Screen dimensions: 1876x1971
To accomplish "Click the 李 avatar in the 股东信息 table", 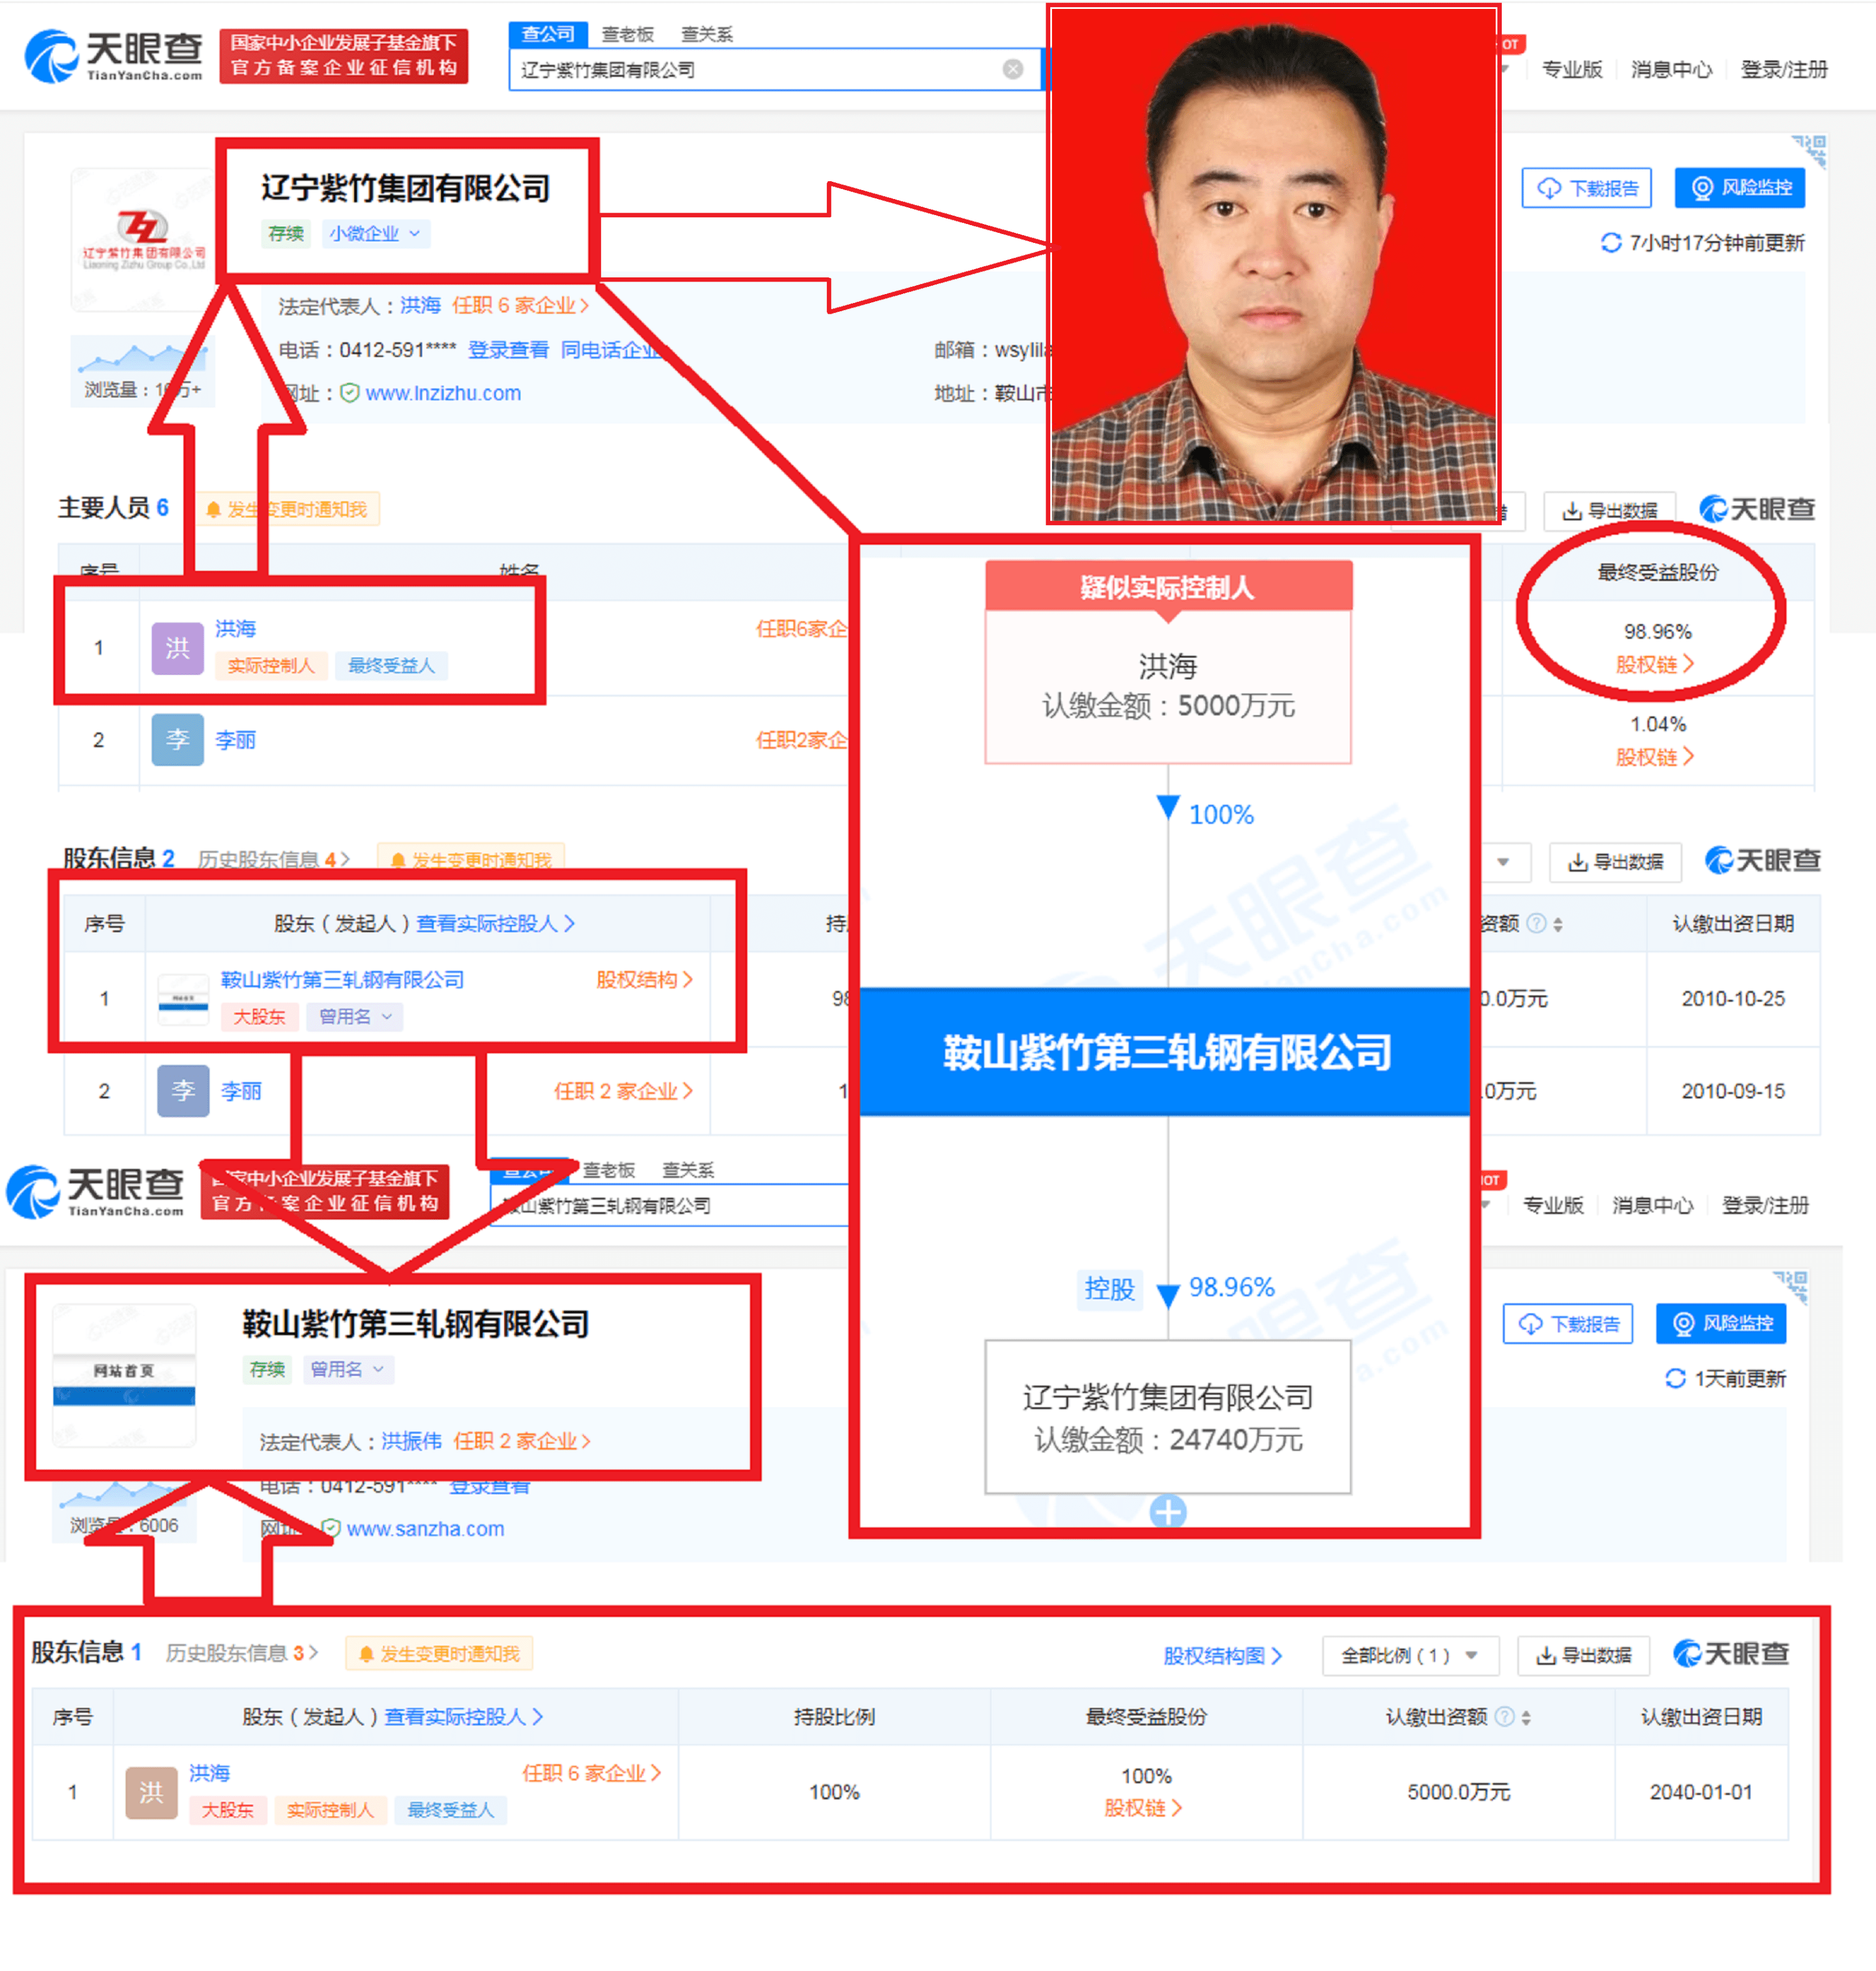I will tap(183, 1090).
